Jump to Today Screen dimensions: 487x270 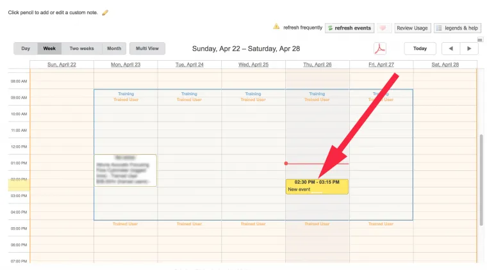420,49
